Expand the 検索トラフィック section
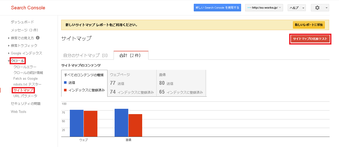Screen dimensions: 339x147 coord(24,46)
